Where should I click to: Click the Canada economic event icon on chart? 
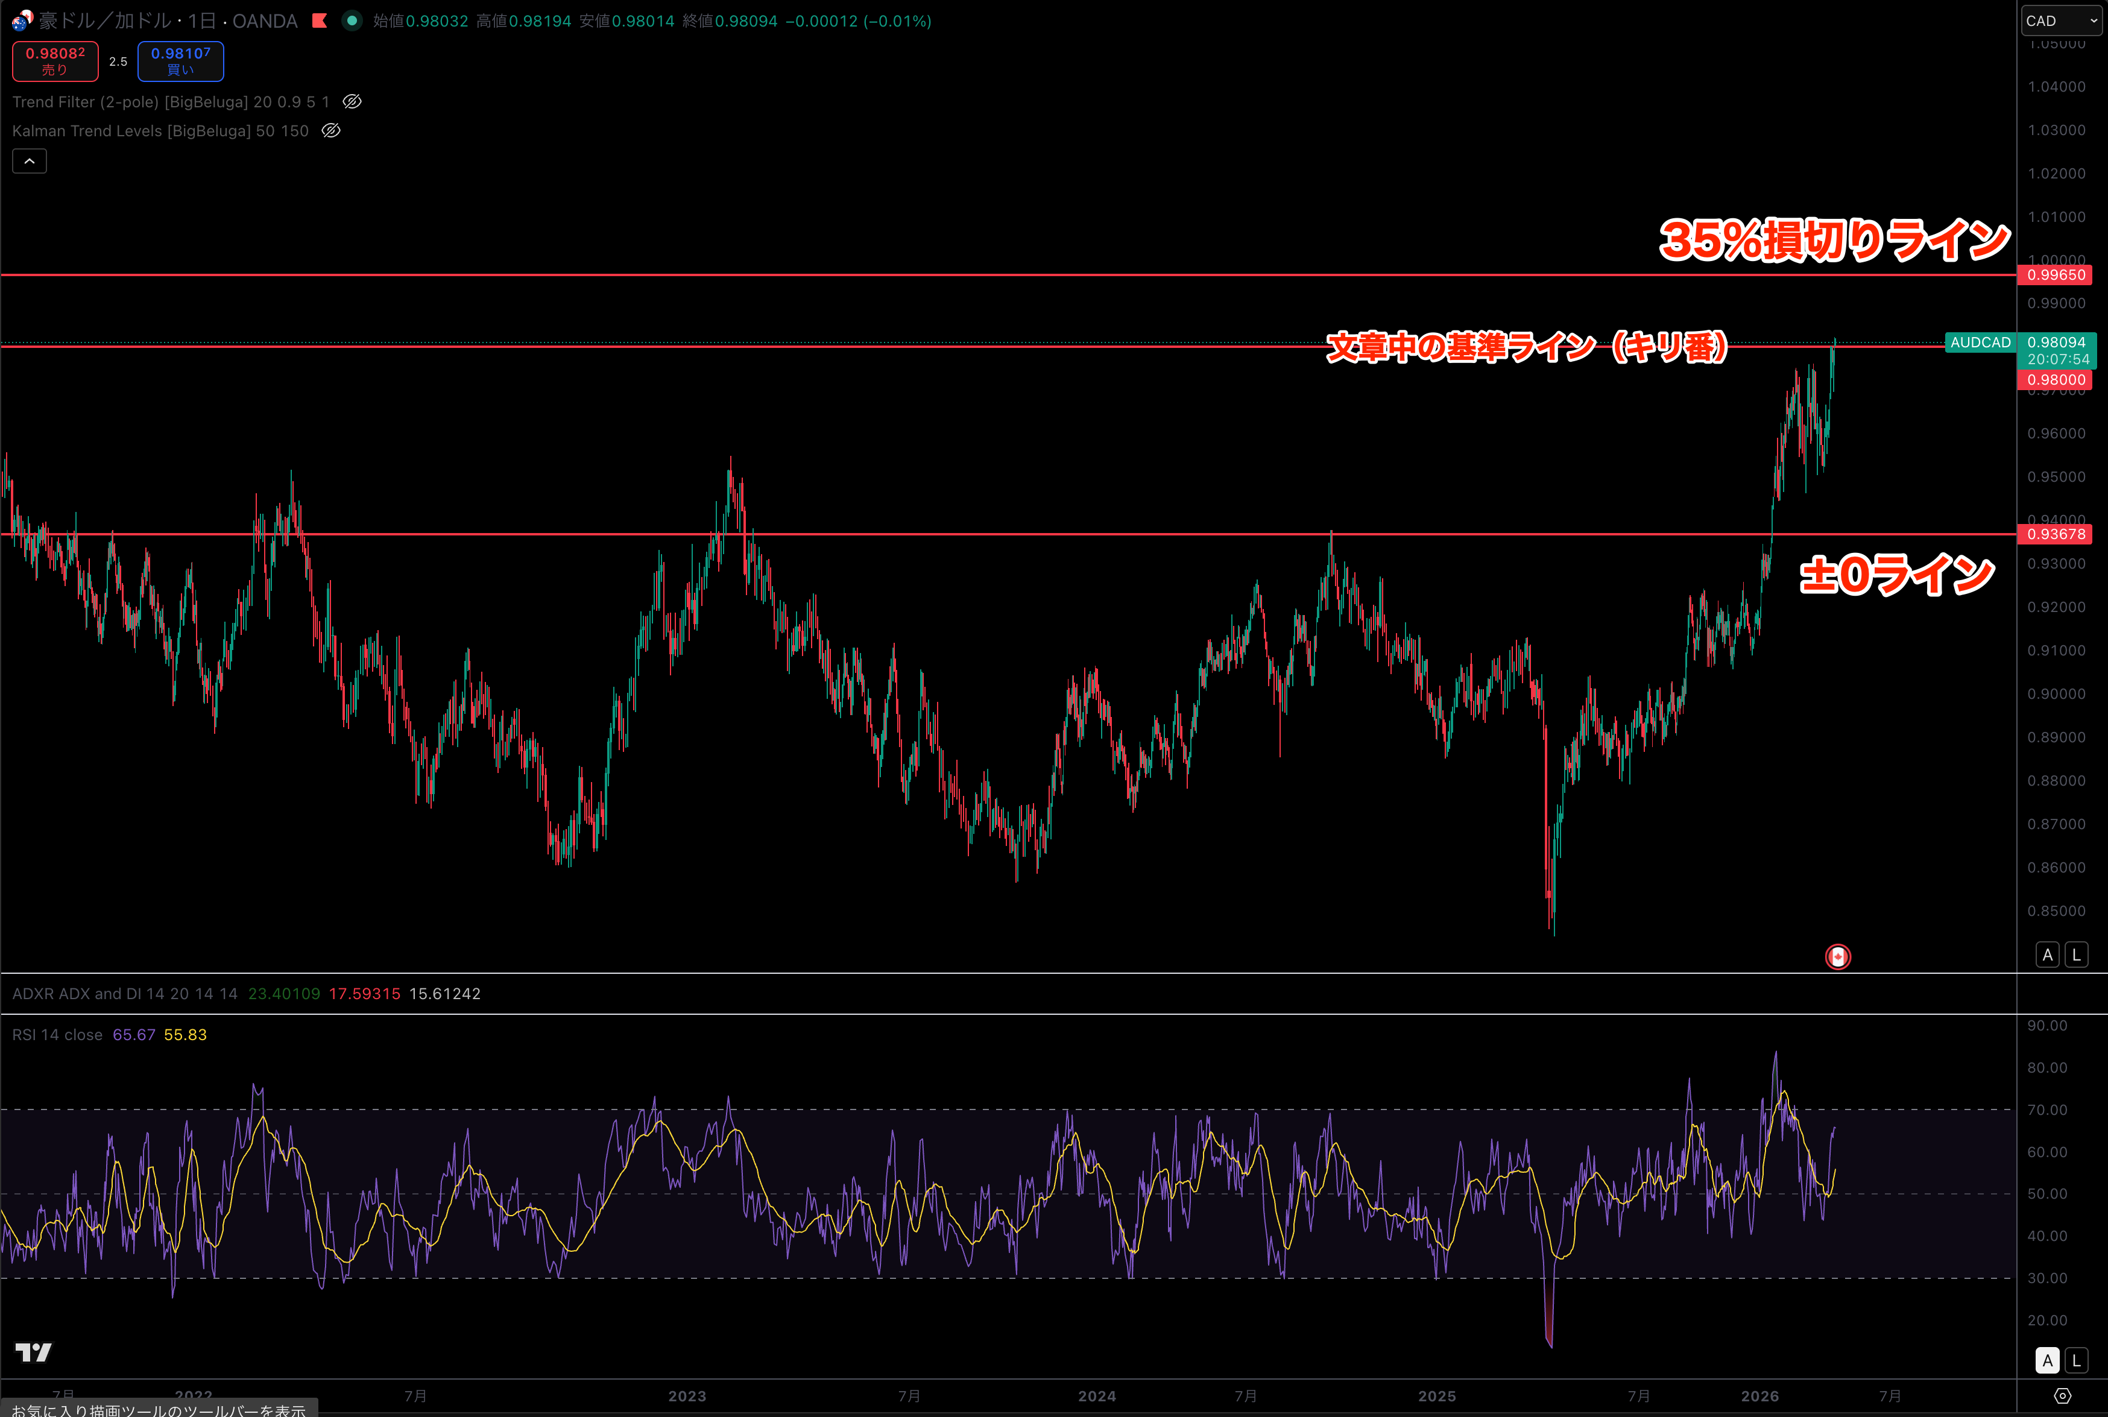(1837, 956)
